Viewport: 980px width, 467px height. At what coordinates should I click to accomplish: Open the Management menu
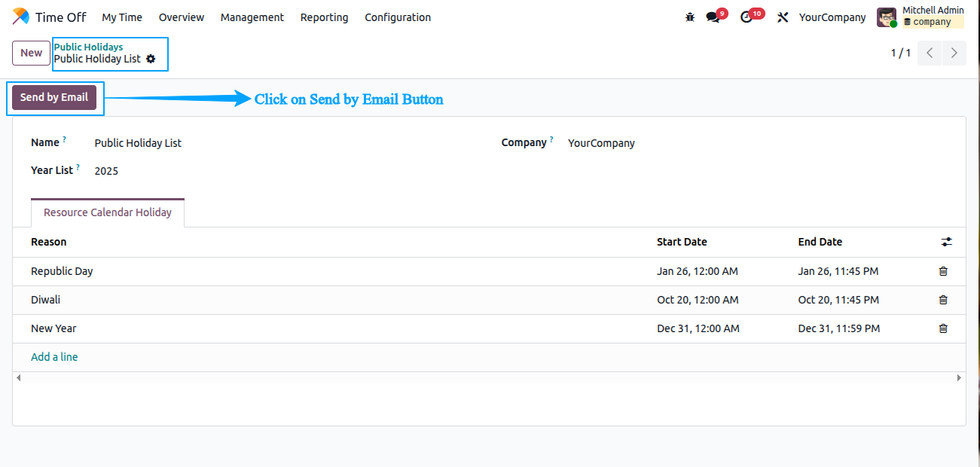[252, 17]
